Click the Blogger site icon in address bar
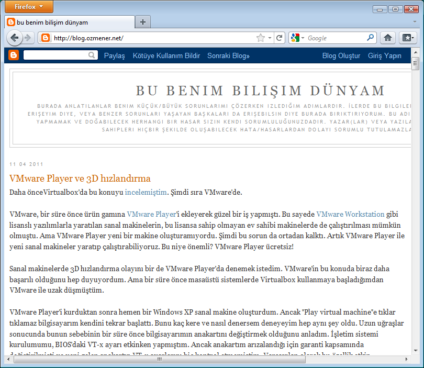424x368 pixels. [x=46, y=38]
